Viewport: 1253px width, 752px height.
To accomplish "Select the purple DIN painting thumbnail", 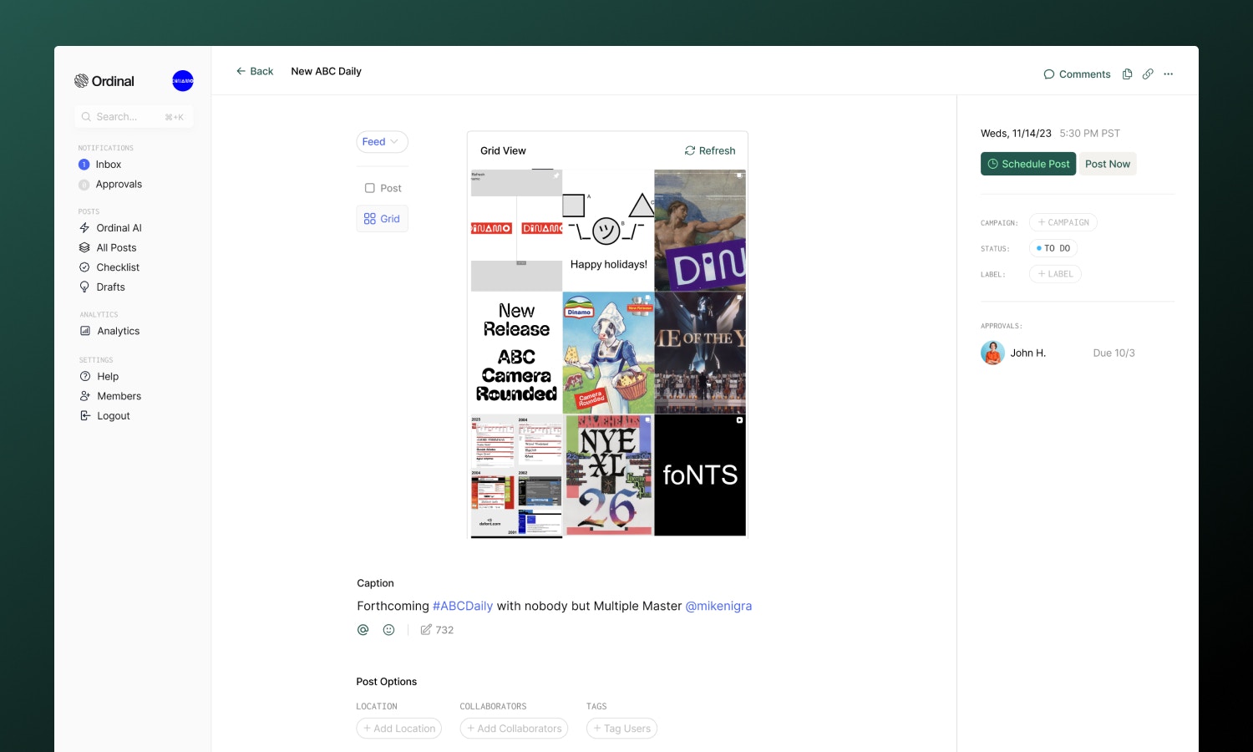I will (700, 231).
